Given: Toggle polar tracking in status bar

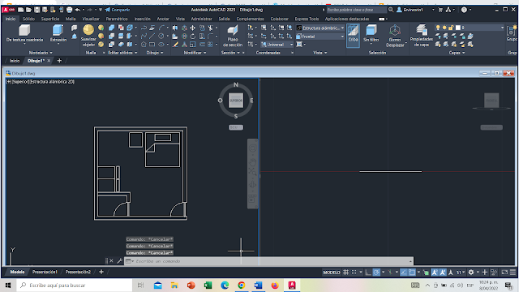Looking at the screenshot, I should pyautogui.click(x=376, y=273).
